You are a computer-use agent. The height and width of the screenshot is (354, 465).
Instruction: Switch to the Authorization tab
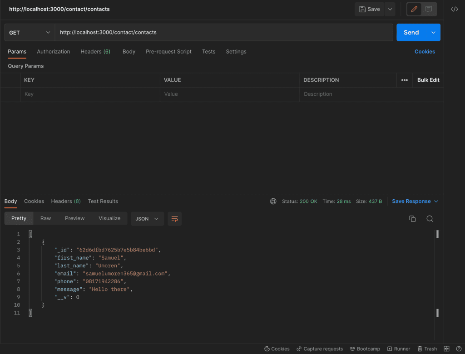pos(54,52)
